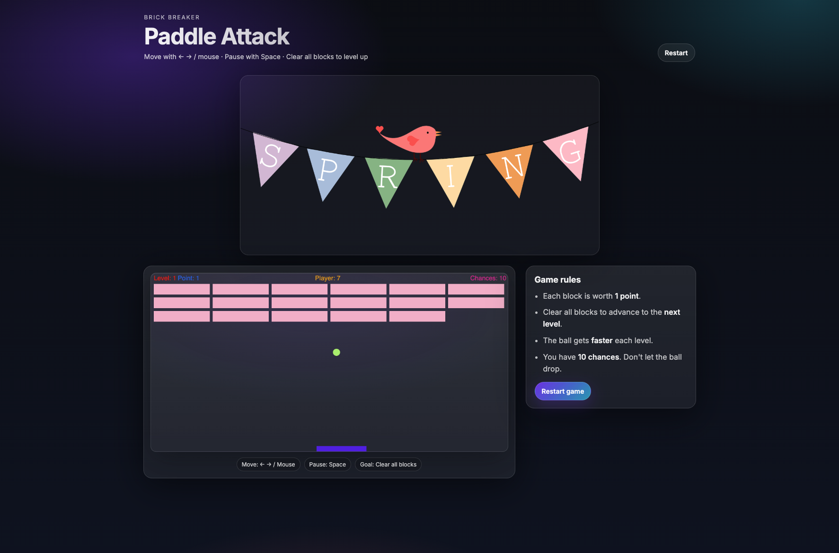The height and width of the screenshot is (553, 839).
Task: Click the 'Move: ← → / Mouse' pill
Action: click(268, 465)
